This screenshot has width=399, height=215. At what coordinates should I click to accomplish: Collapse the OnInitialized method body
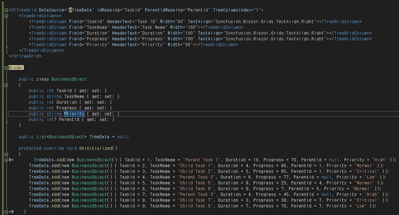coord(6,154)
